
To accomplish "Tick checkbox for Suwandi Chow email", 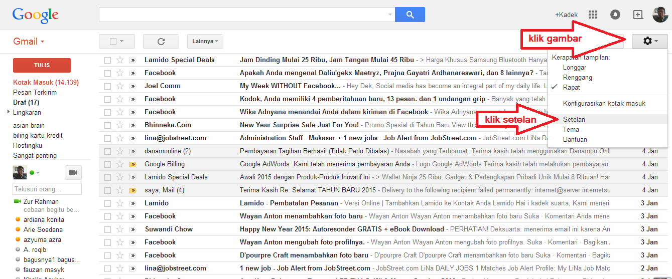I will click(107, 229).
